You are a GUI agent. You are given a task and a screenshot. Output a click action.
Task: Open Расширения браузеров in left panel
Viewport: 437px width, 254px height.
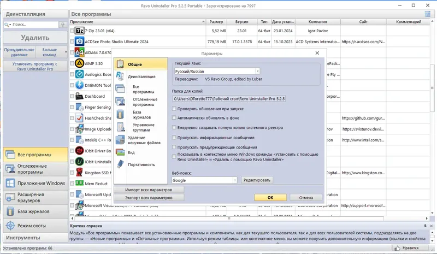36,197
